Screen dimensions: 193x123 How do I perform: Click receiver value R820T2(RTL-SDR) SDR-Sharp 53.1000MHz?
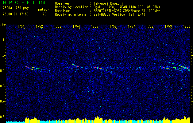tap(127, 11)
